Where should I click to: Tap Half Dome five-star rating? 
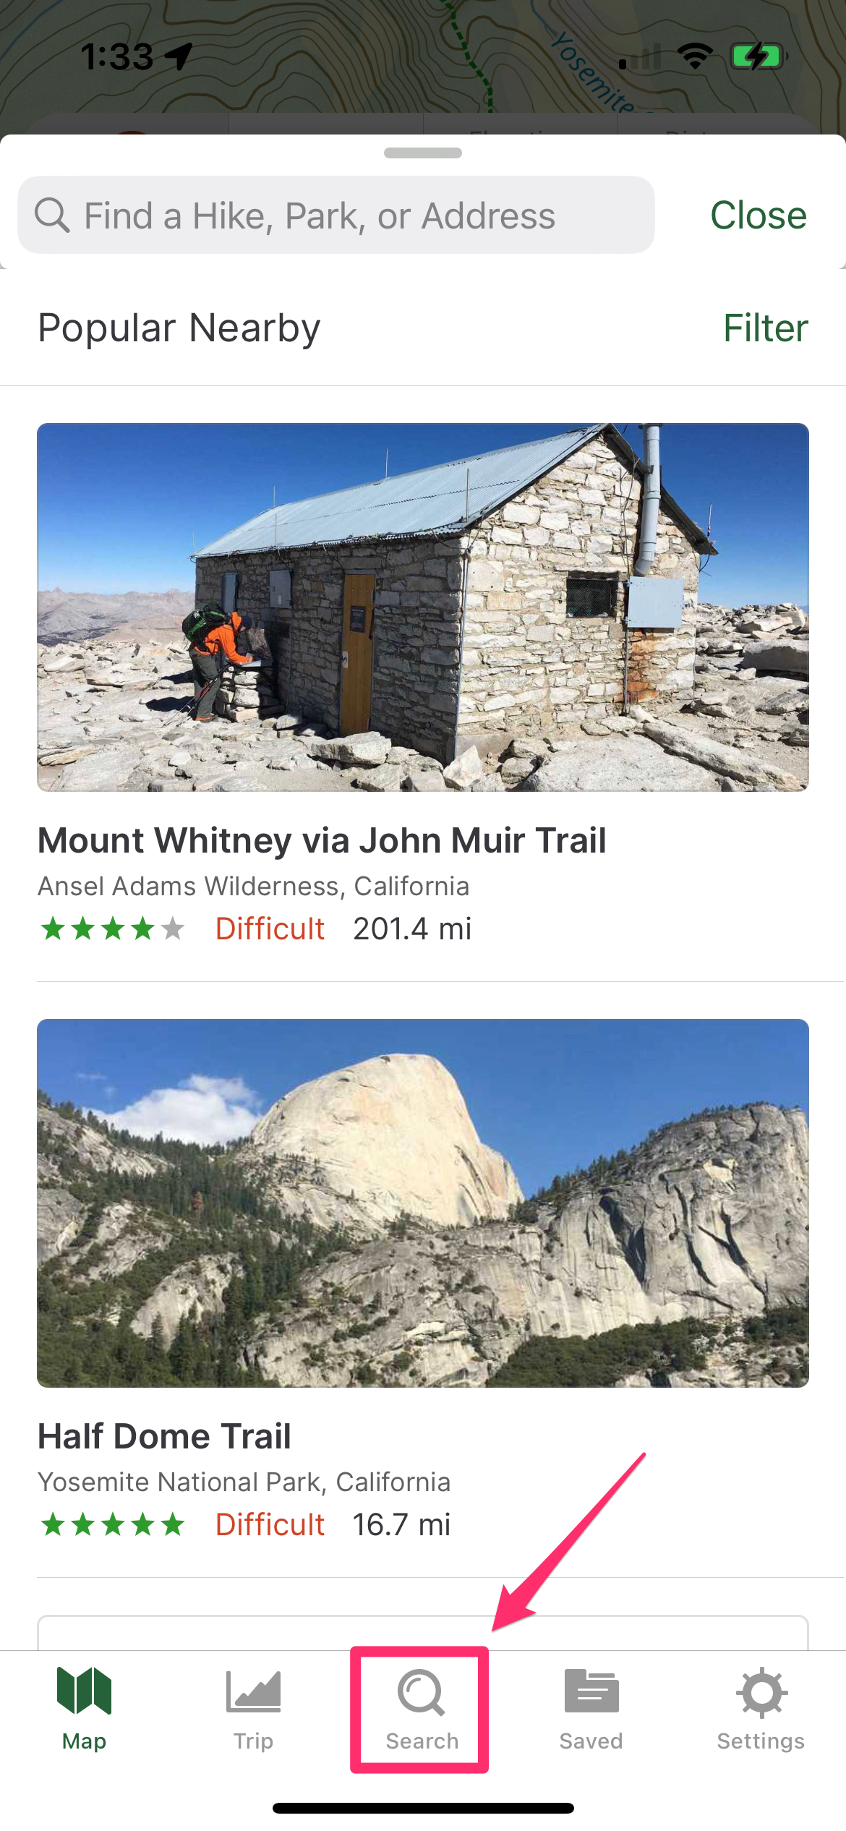coord(112,1524)
